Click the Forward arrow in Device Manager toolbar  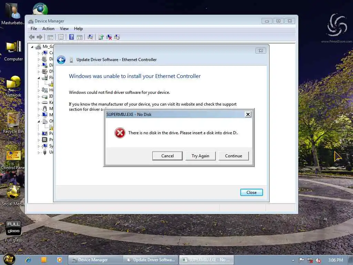pos(40,37)
